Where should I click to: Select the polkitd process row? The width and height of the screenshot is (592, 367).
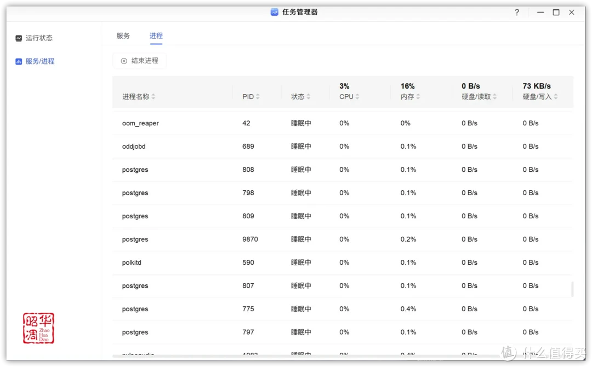click(132, 263)
